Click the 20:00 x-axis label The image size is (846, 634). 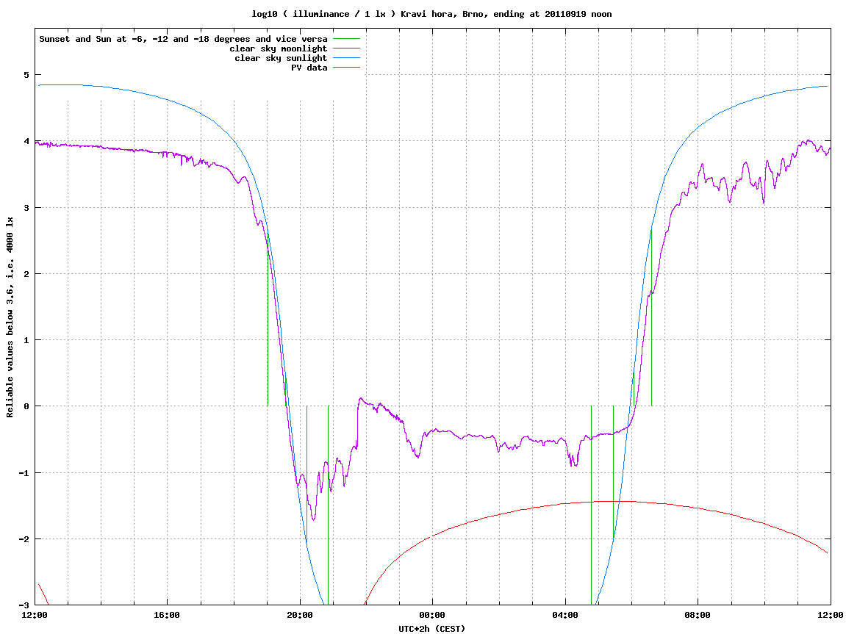[300, 615]
